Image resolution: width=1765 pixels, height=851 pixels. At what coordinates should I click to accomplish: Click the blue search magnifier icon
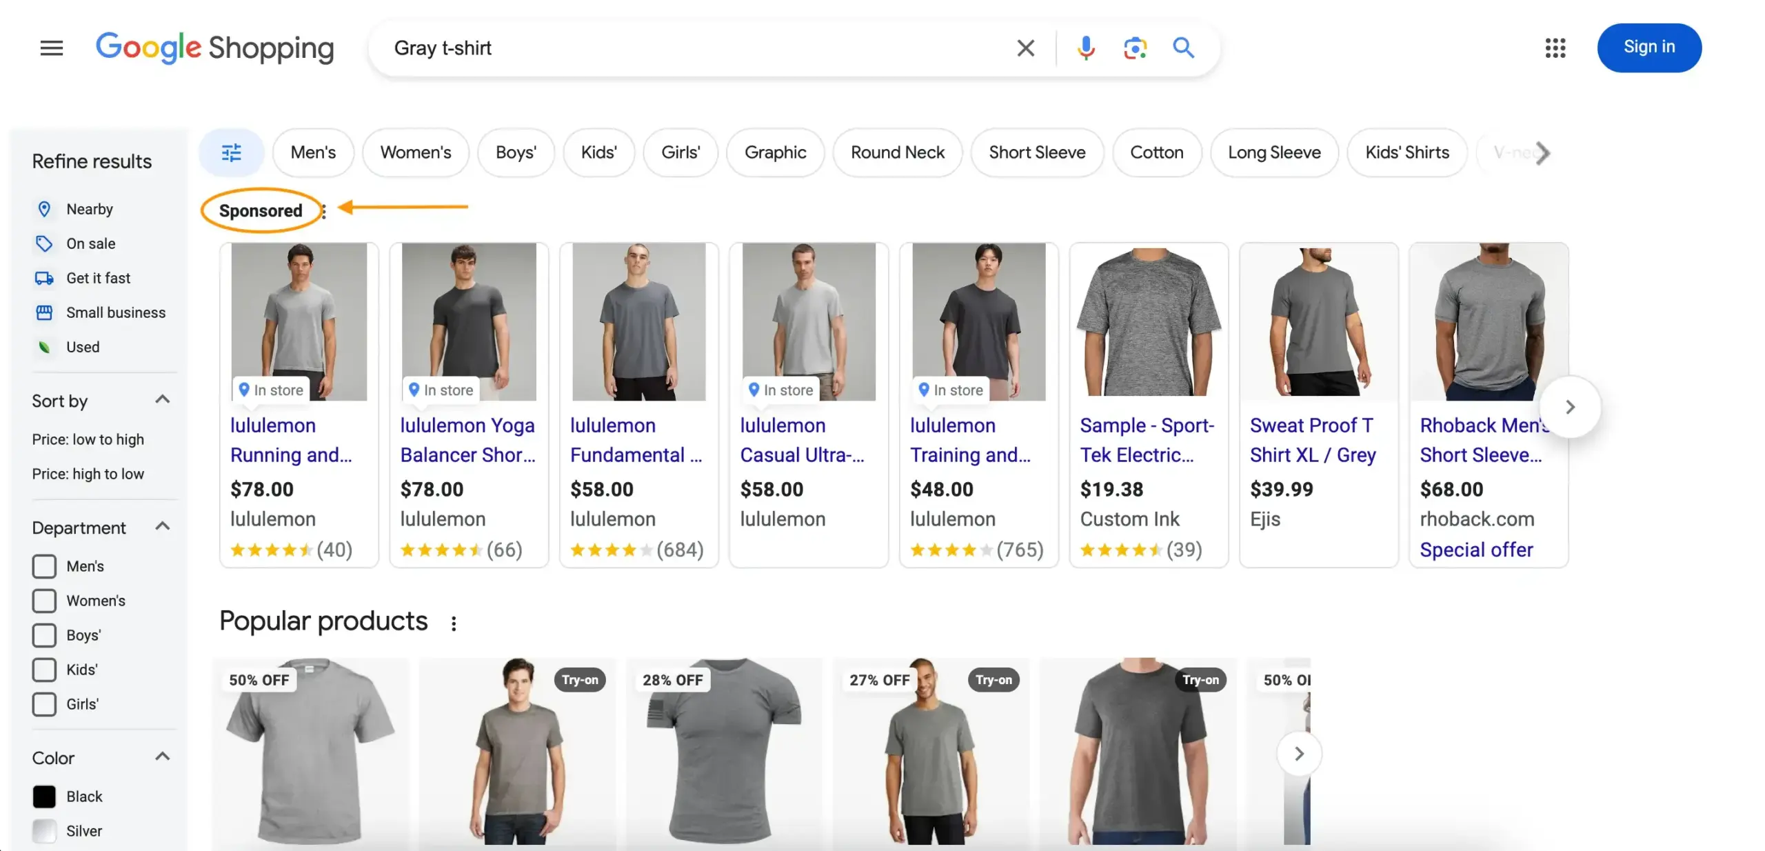(1183, 48)
